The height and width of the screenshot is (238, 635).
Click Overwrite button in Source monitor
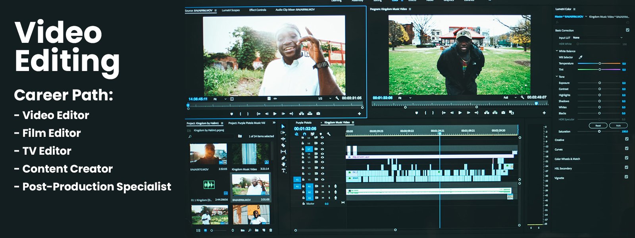pos(310,113)
